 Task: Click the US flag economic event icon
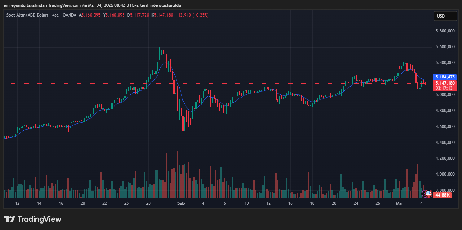click(428, 194)
